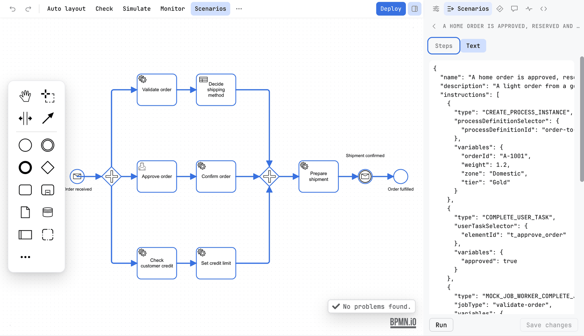Viewport: 584px width, 336px height.
Task: Click Save changes button
Action: [x=549, y=325]
